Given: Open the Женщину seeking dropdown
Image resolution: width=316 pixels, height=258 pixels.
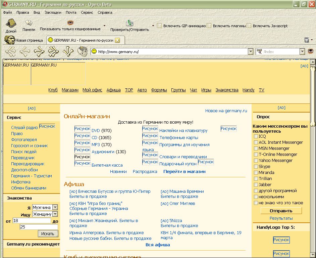Looking at the screenshot, I should 55,214.
